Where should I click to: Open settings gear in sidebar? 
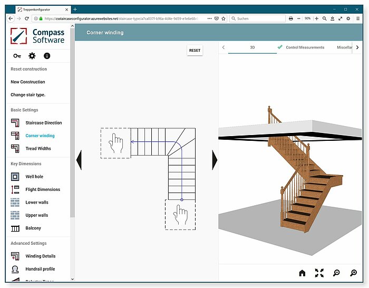point(32,56)
